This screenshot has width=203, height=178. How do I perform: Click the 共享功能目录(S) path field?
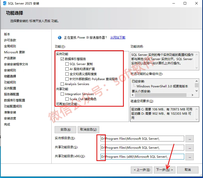pos(142,148)
